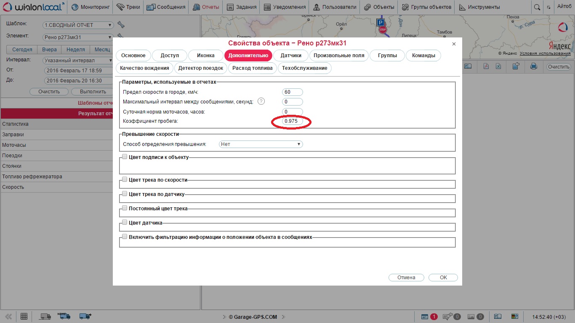
Task: Click the help icon beside maximum message interval
Action: pyautogui.click(x=261, y=101)
